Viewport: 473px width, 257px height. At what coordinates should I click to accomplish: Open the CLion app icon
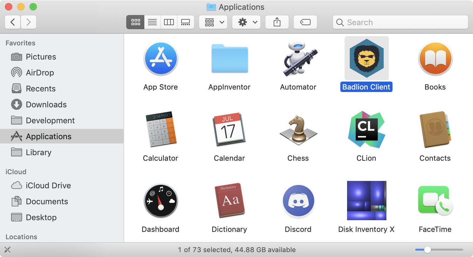pos(366,129)
